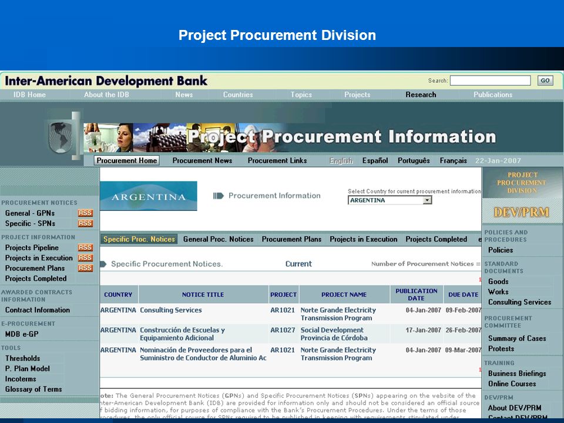Image resolution: width=564 pixels, height=423 pixels.
Task: Open RSS feed for Specific - SPNs
Action: coord(85,223)
